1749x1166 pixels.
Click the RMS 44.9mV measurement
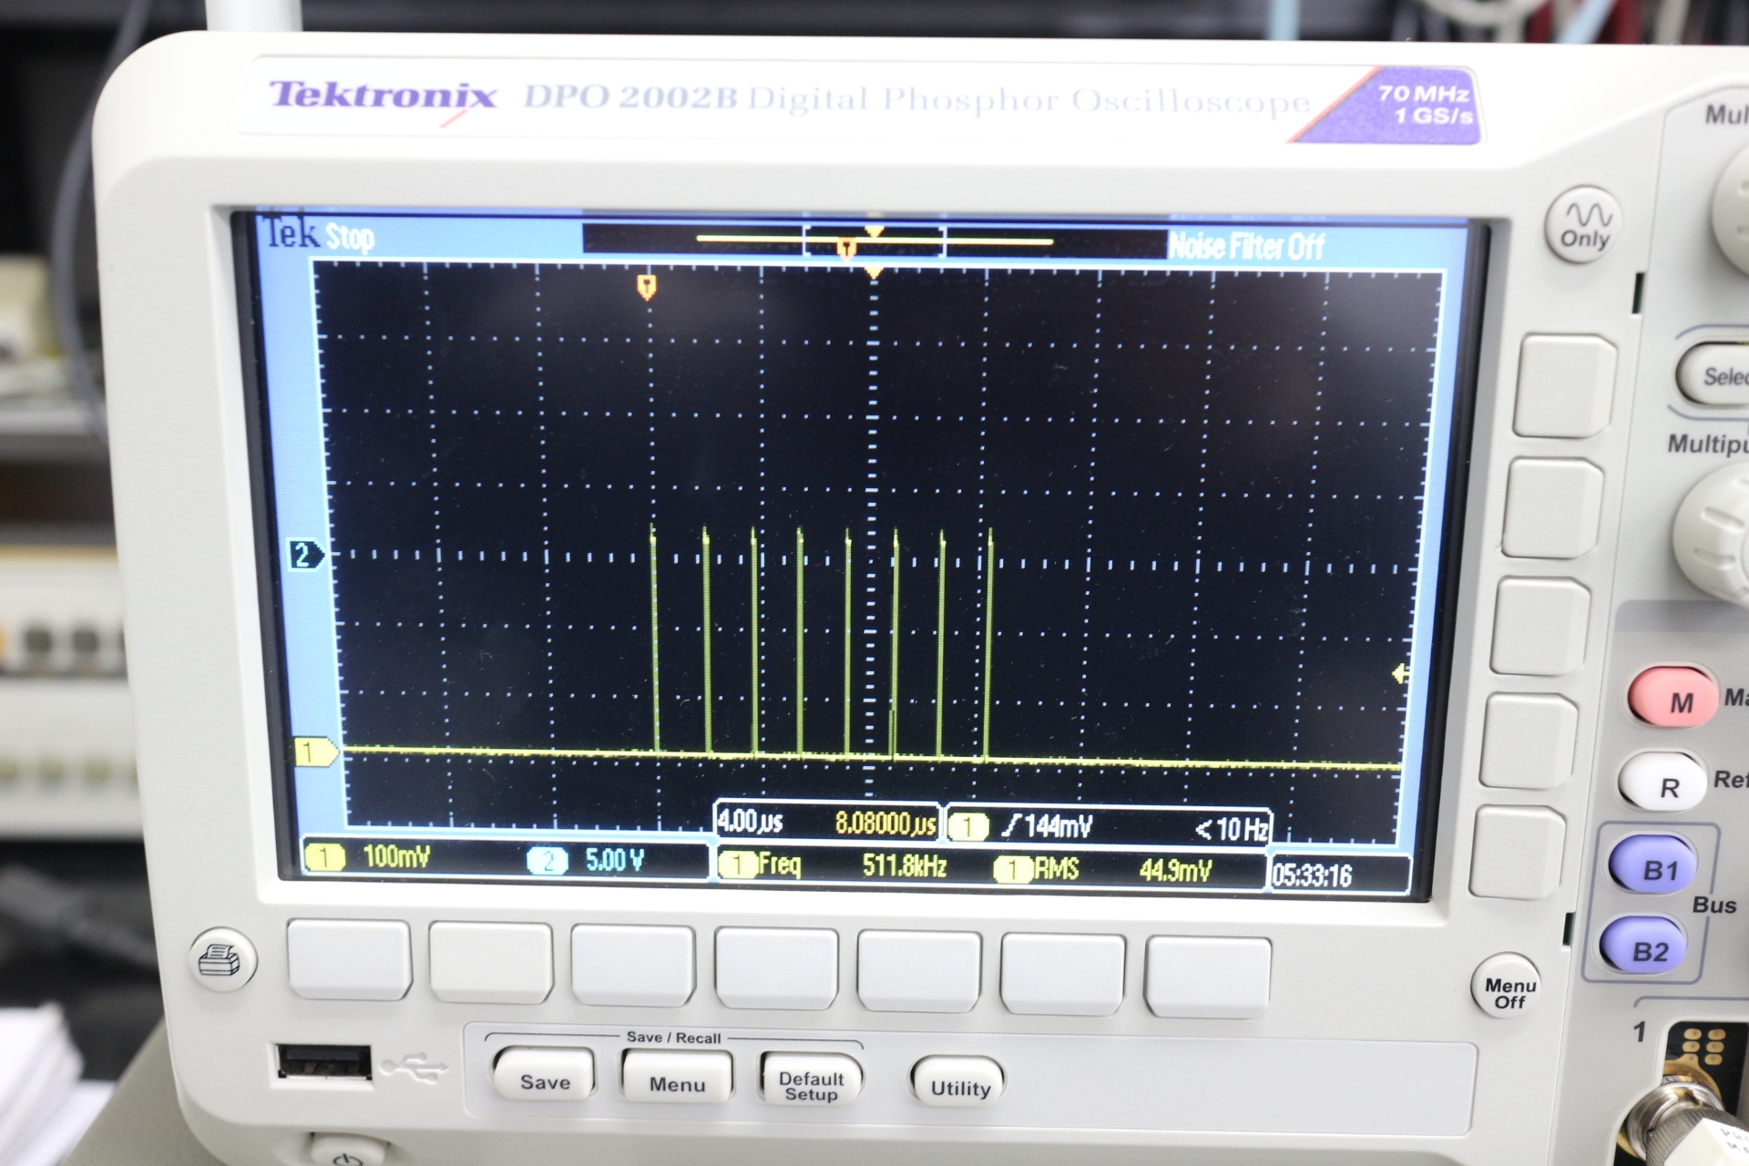1102,869
